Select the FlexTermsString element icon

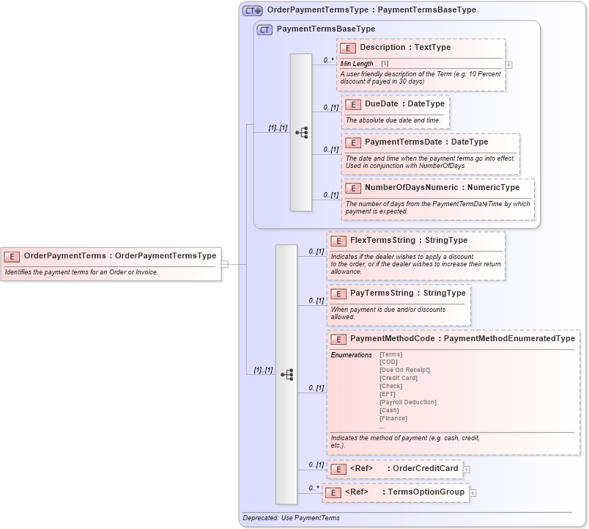click(x=338, y=240)
